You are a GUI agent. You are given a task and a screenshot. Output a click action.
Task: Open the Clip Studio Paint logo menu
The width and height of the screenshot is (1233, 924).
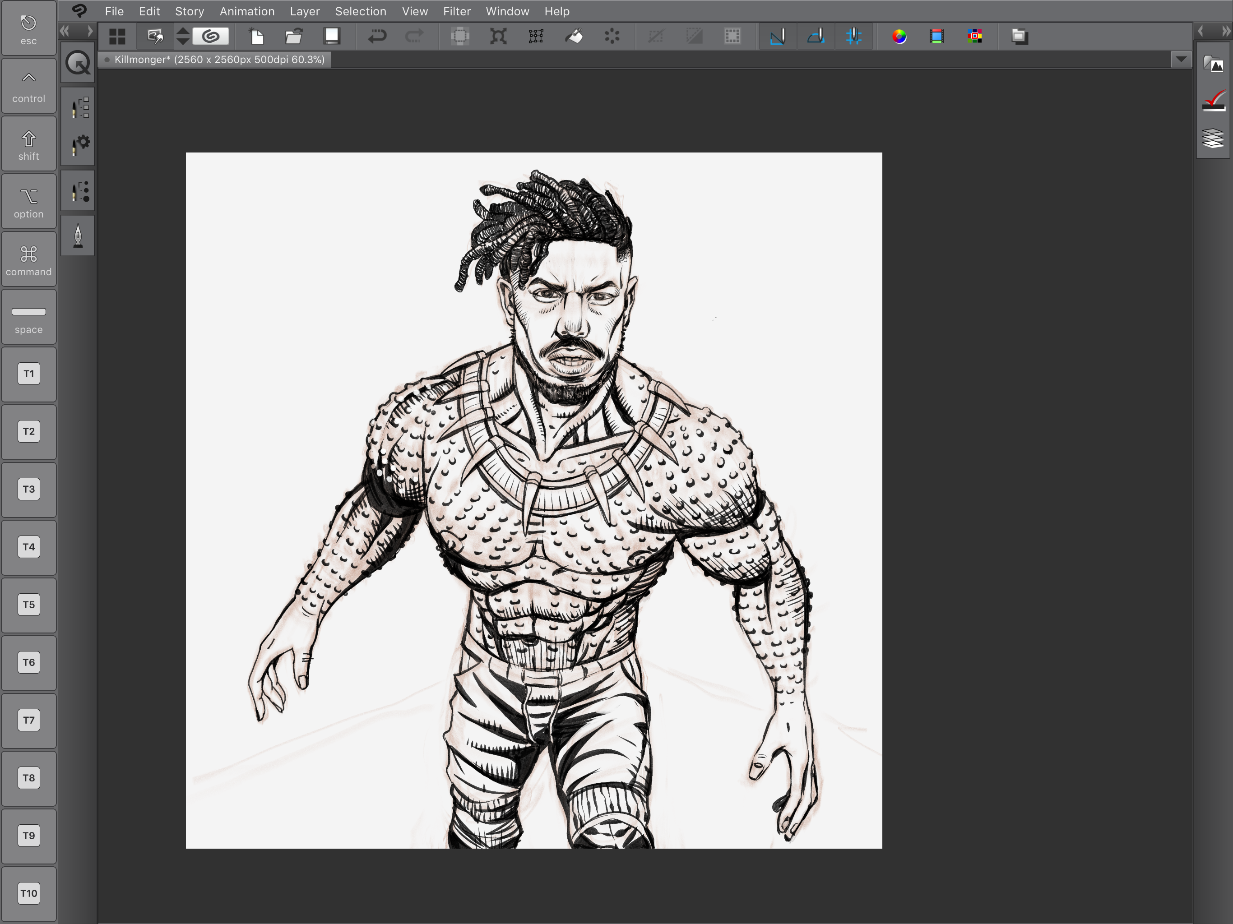point(79,10)
